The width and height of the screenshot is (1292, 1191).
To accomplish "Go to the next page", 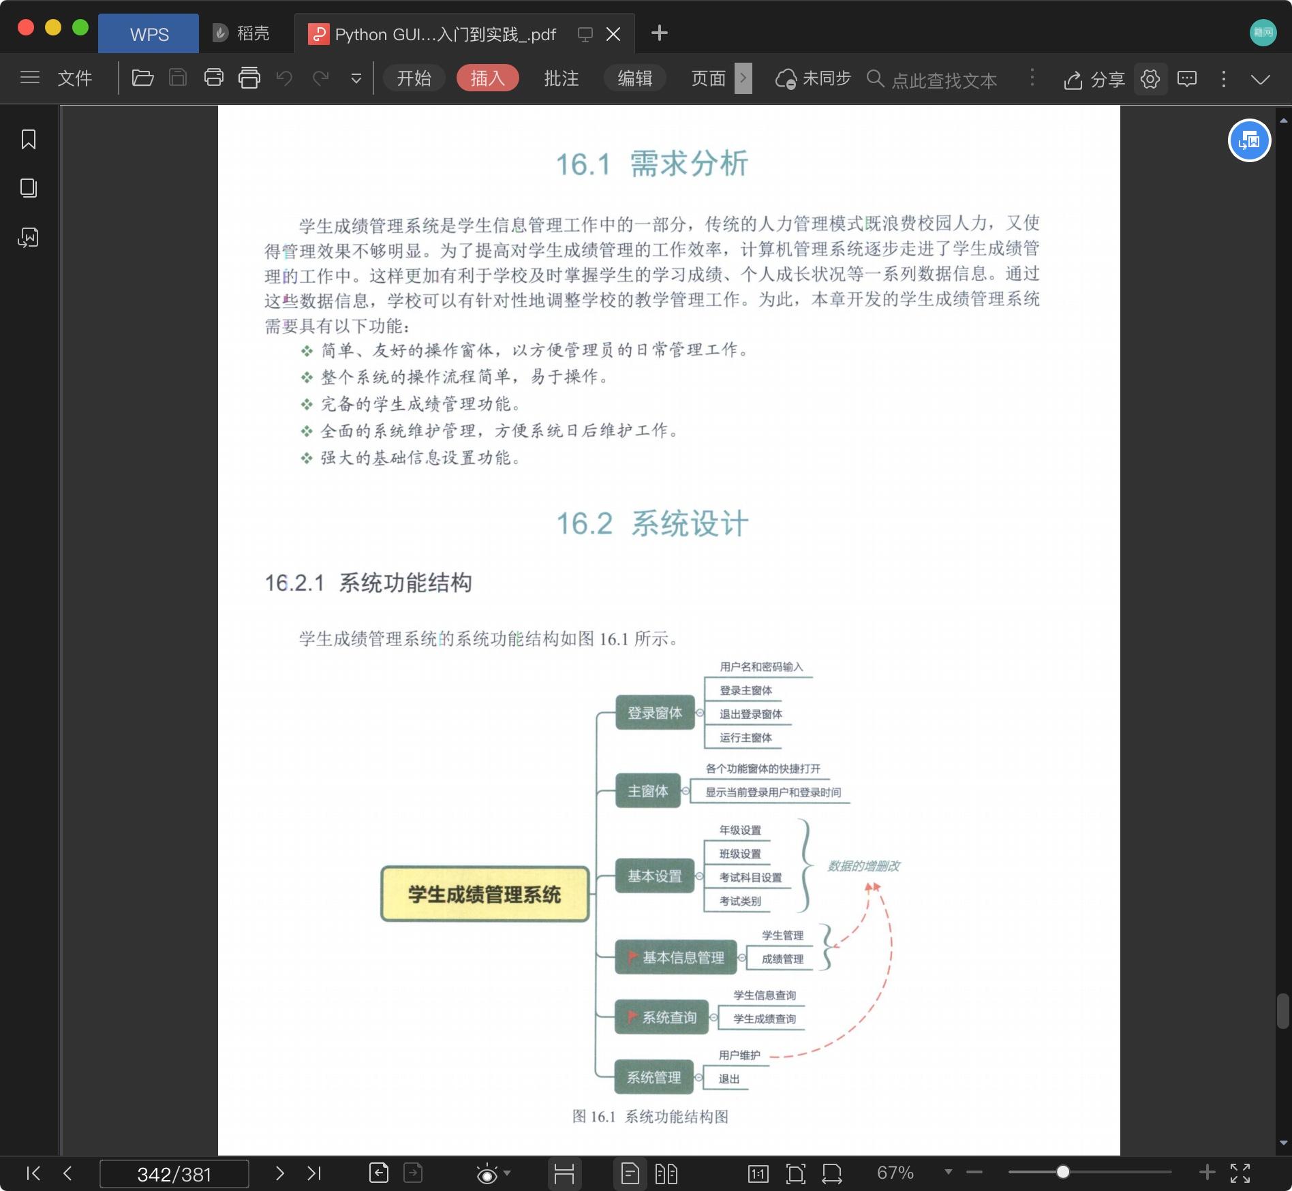I will [279, 1173].
